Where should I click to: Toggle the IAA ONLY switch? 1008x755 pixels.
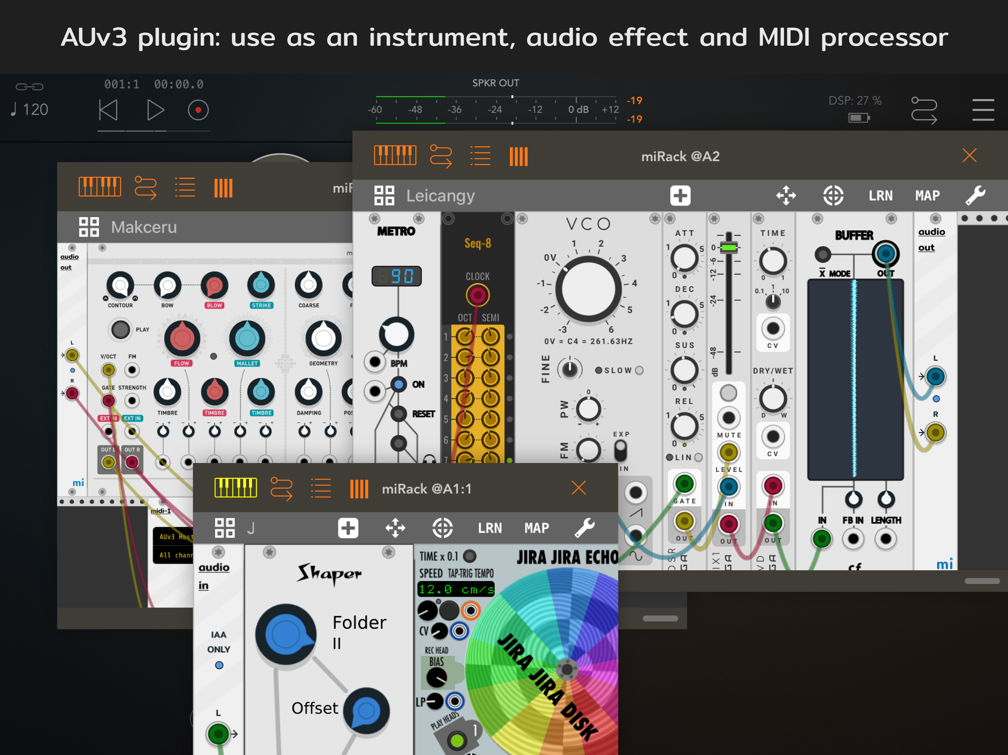[x=219, y=665]
